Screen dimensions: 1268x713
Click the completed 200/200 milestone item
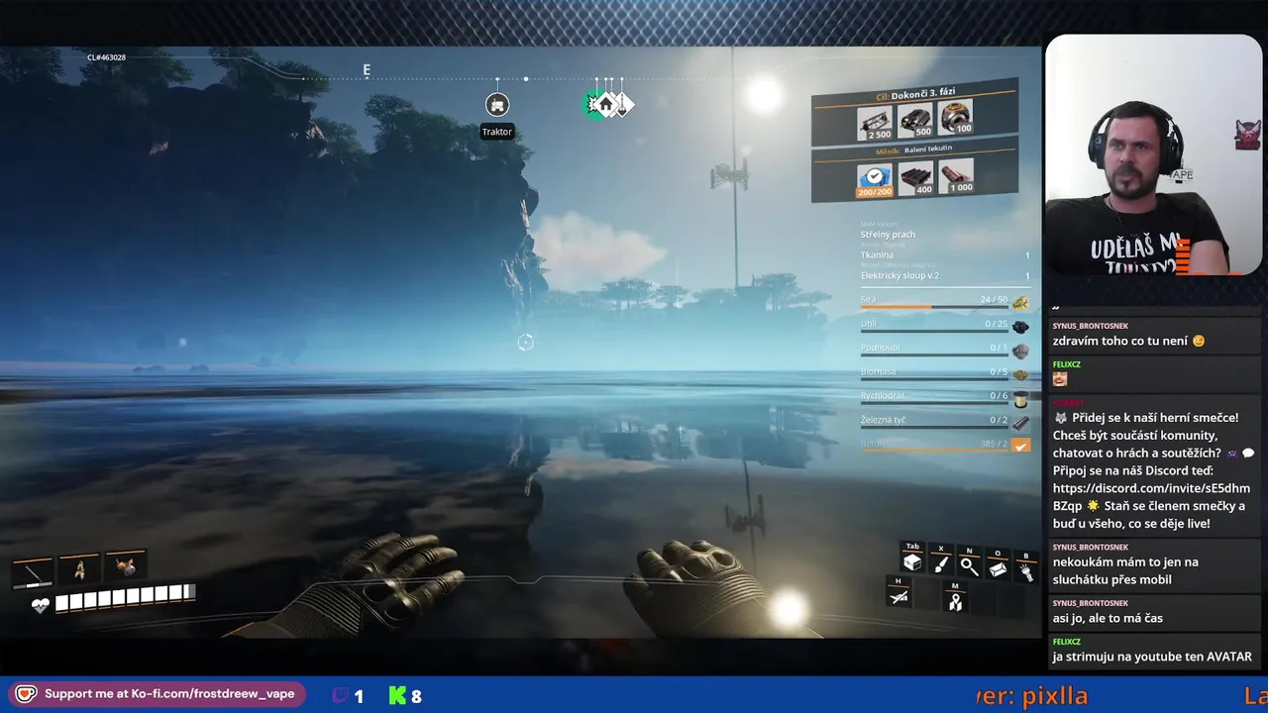875,180
